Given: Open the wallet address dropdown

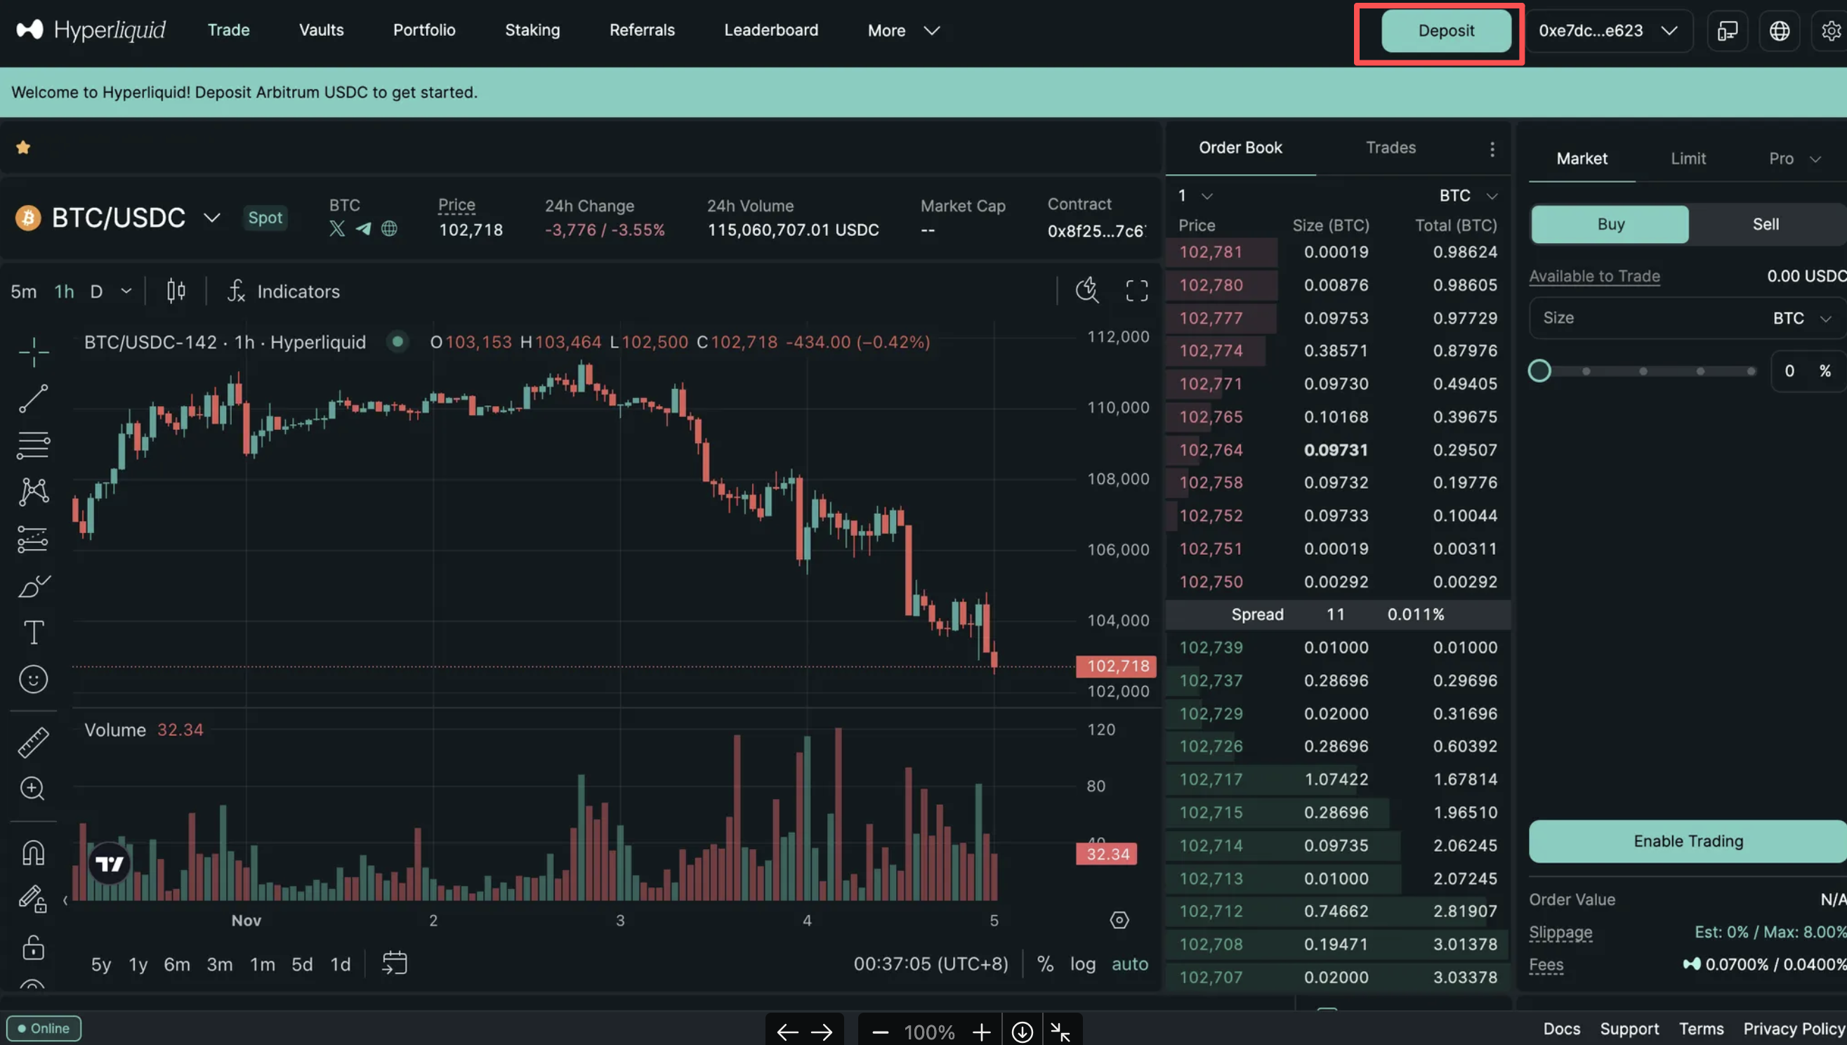Looking at the screenshot, I should pos(1608,31).
